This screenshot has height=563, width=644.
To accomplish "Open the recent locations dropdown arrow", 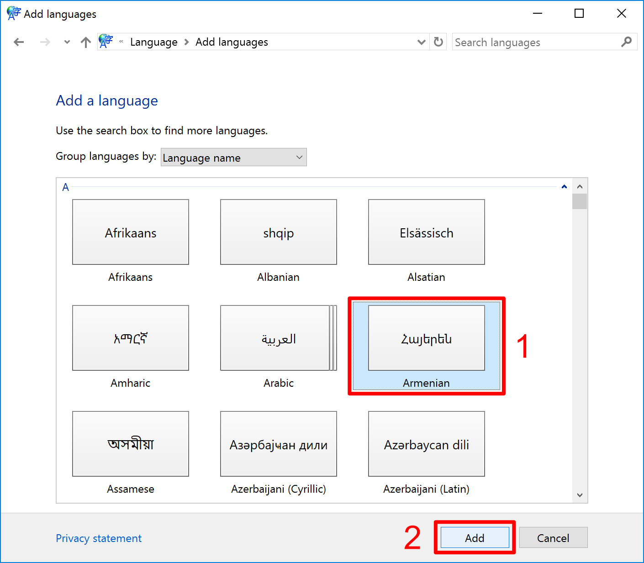I will [x=67, y=42].
